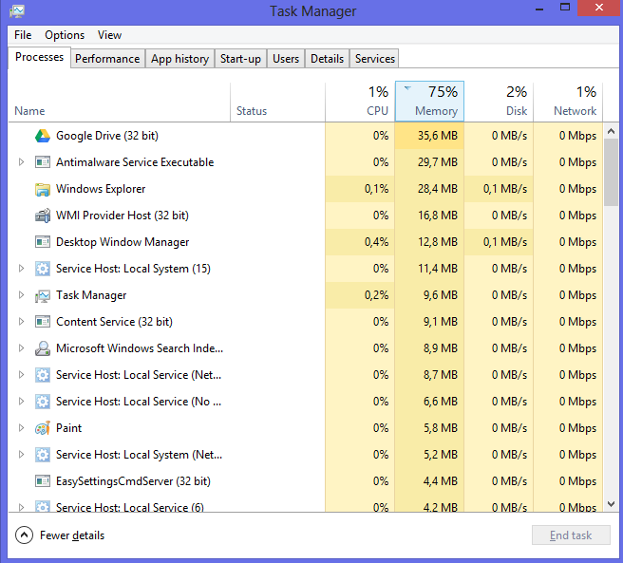Click the 28,4 MB memory value

[x=438, y=189]
